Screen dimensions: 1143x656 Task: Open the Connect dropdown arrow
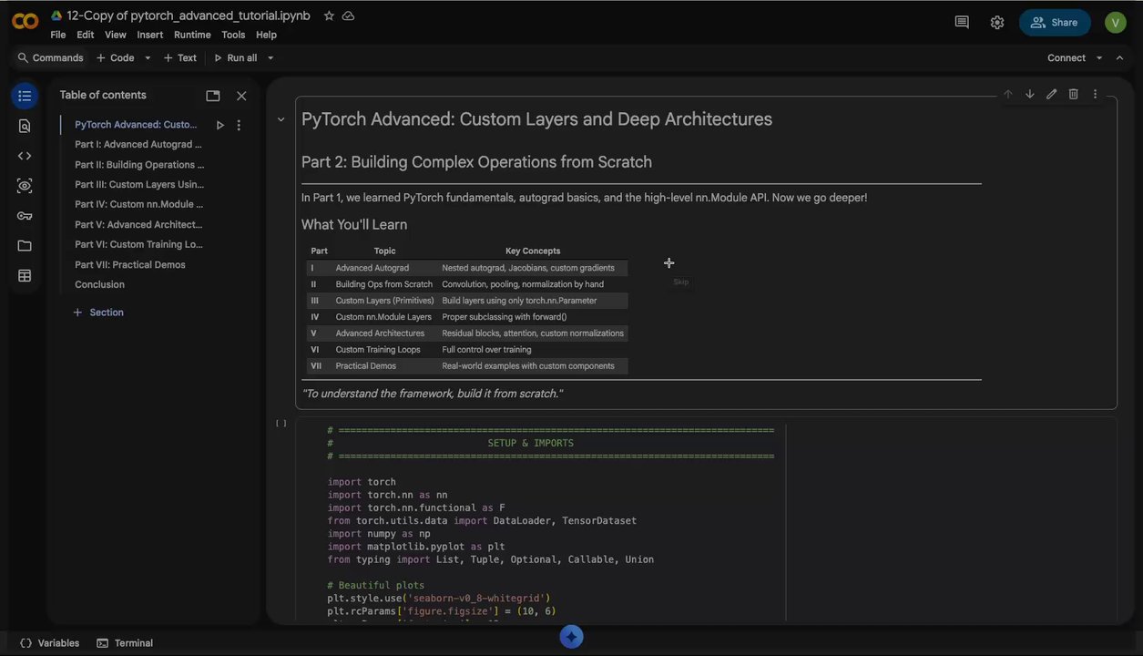[x=1099, y=58]
